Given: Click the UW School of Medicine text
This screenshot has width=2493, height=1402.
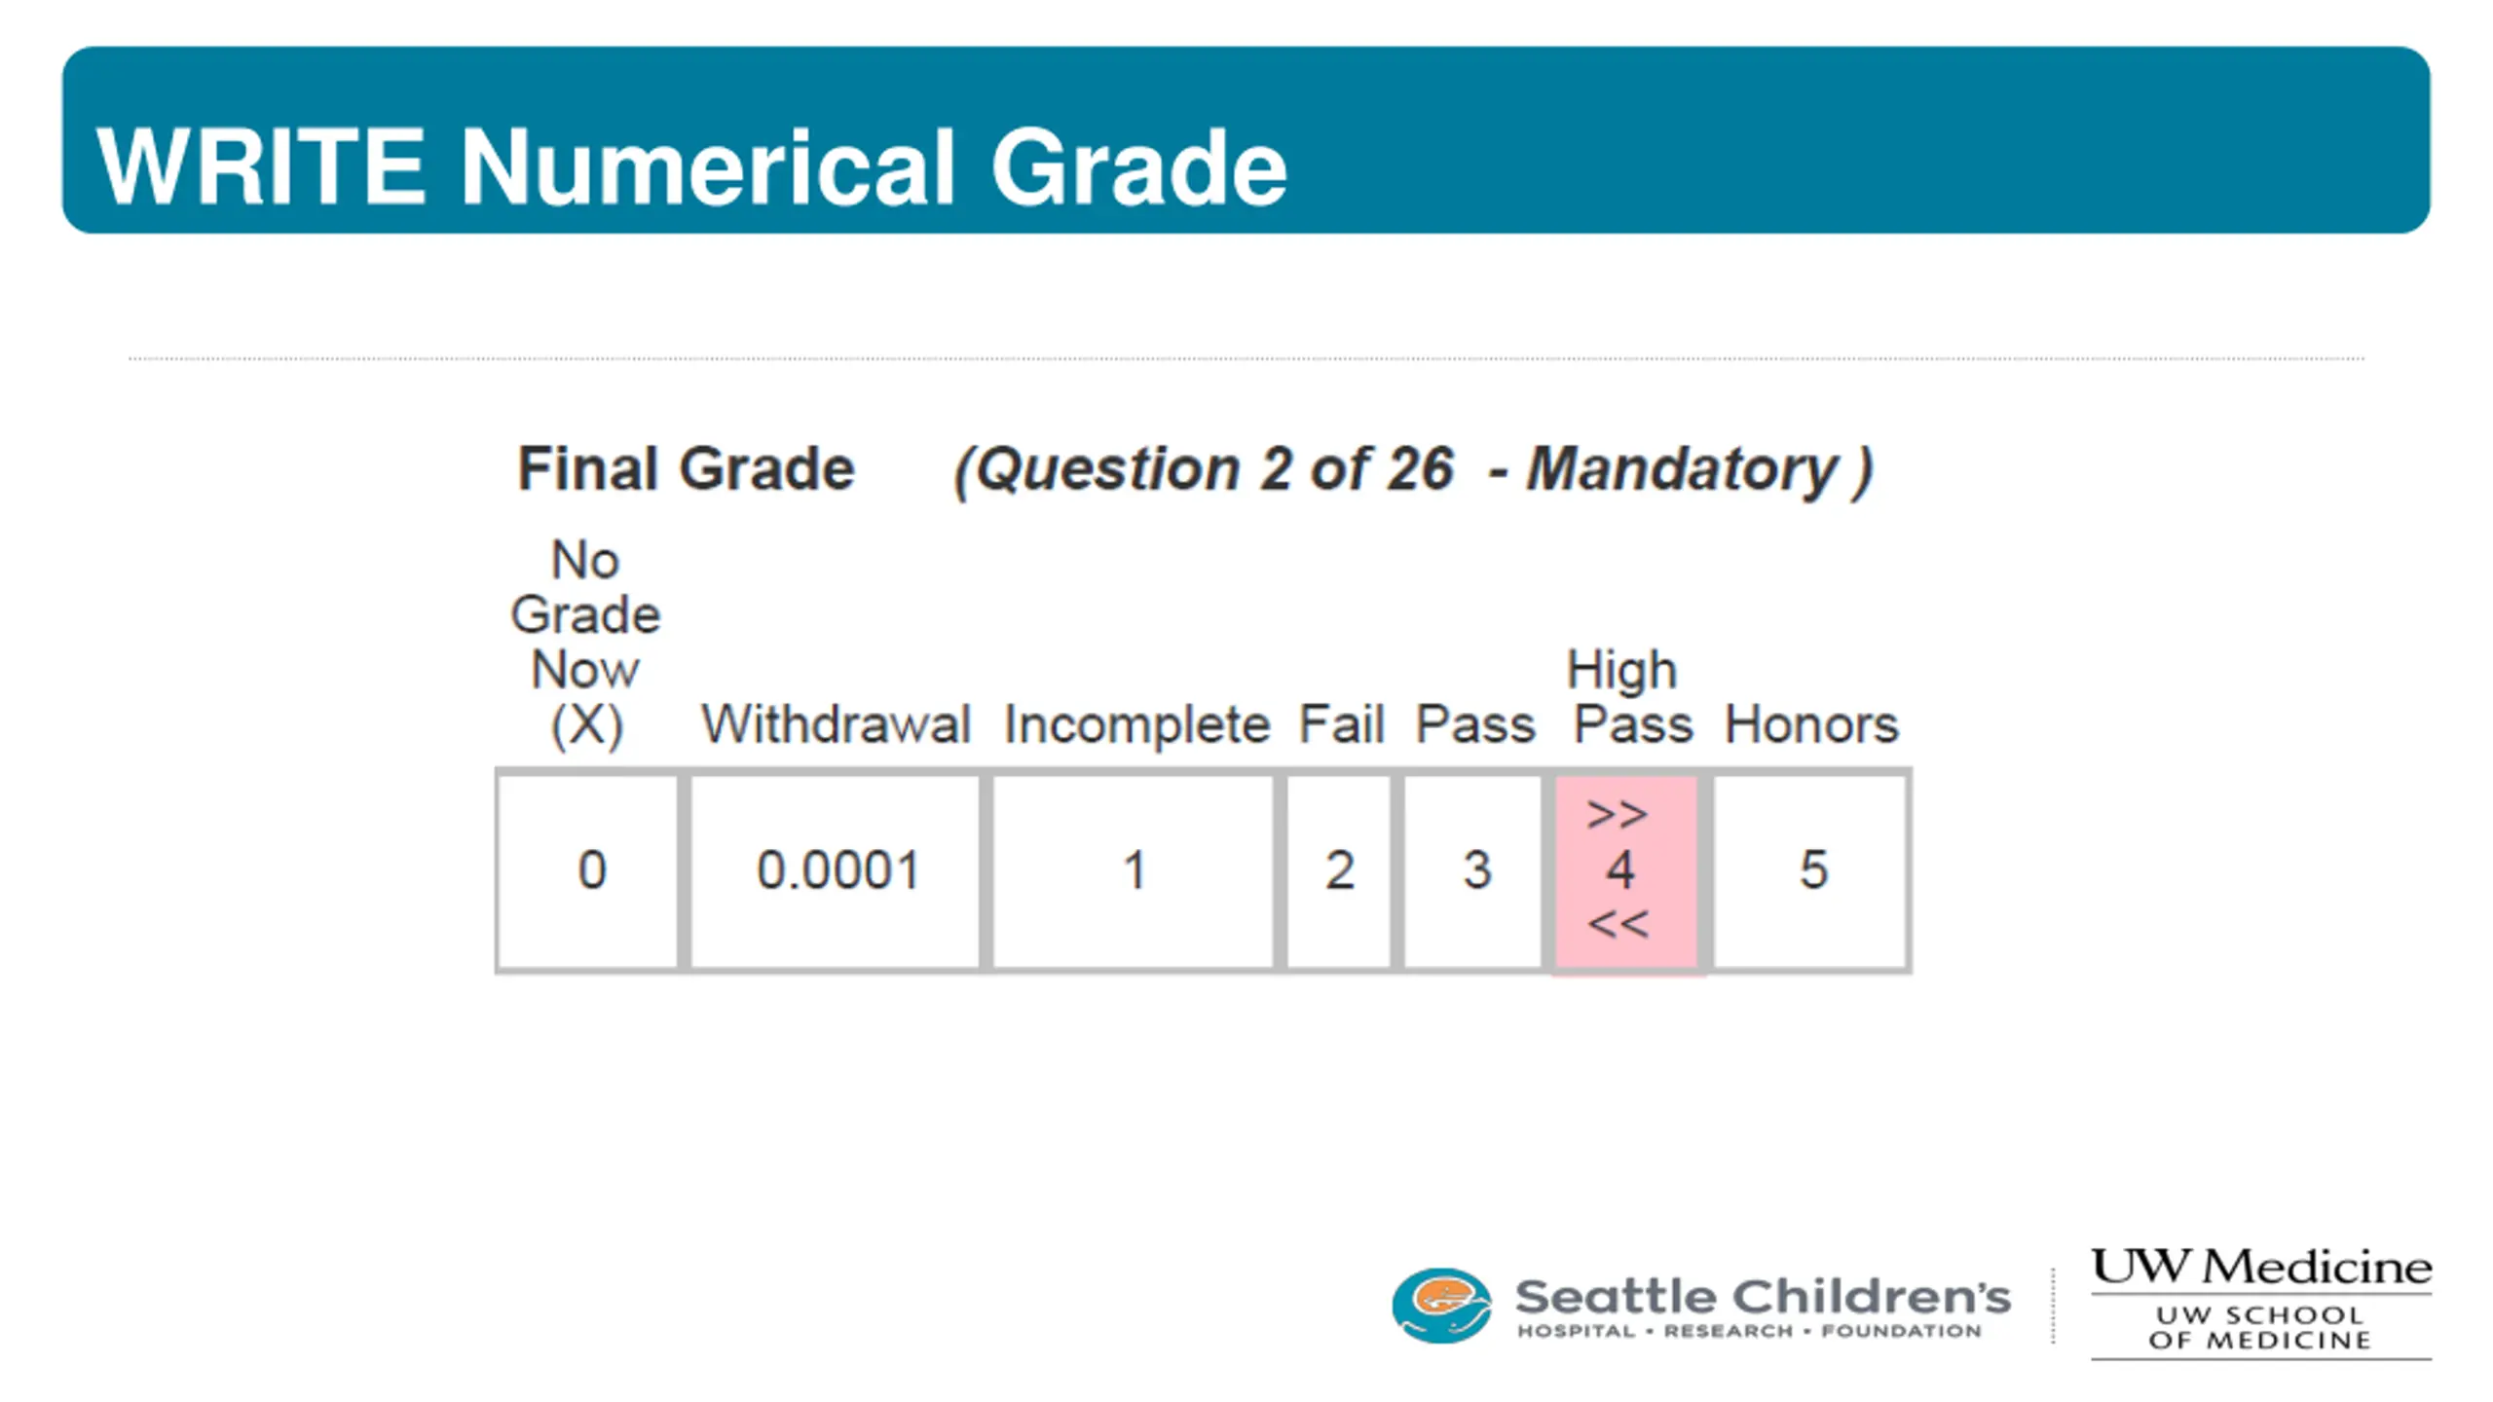Looking at the screenshot, I should 2260,1327.
